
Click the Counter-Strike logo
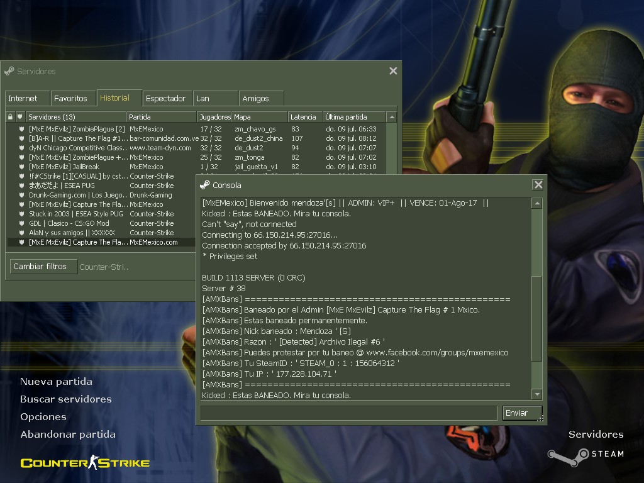click(x=85, y=462)
